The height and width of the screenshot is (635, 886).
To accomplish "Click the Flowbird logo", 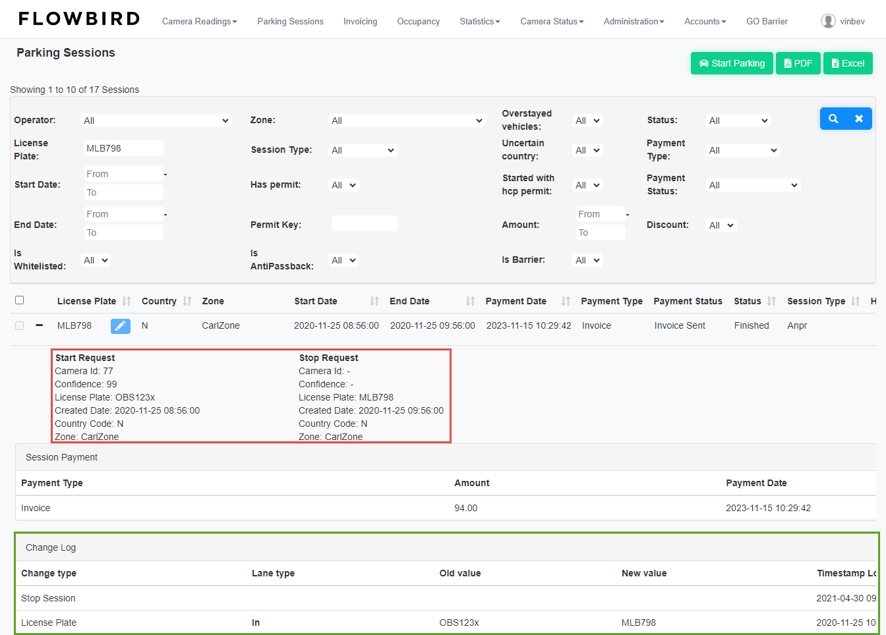I will (79, 19).
